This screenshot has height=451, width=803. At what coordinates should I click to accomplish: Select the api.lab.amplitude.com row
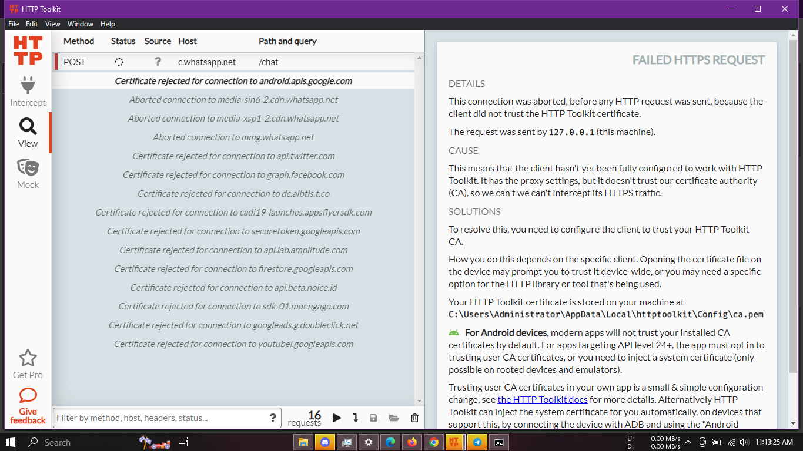233,250
